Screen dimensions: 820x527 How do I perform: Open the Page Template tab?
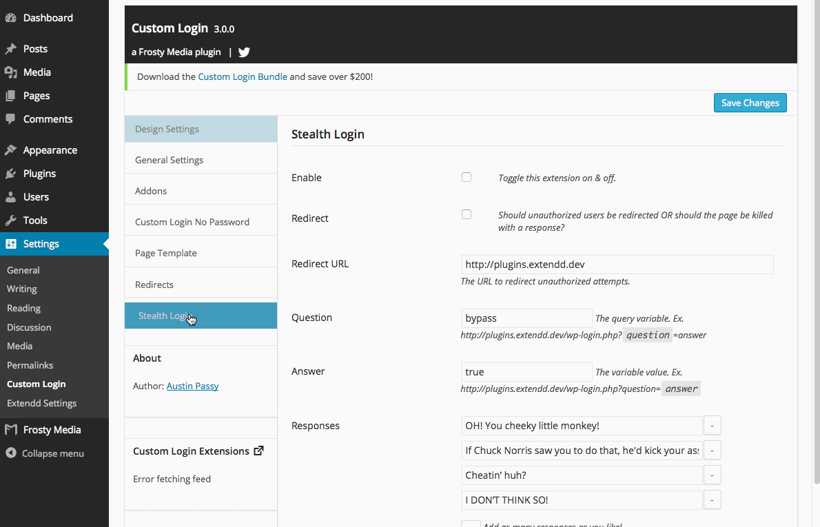coord(201,253)
